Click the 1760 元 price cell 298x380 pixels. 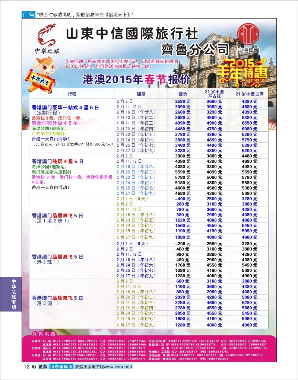pos(183,265)
